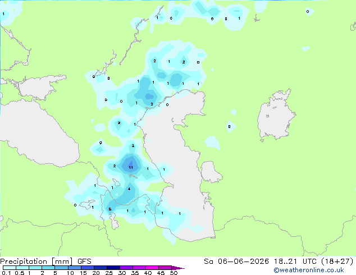Click the '35' legend scale label
The image size is (356, 275).
click(x=135, y=273)
